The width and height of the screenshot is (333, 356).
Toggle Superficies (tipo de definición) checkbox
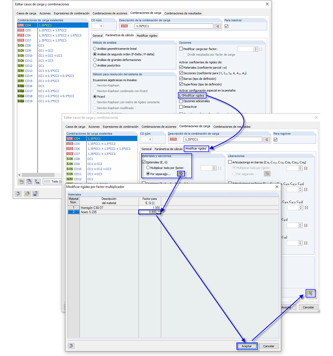(x=181, y=84)
